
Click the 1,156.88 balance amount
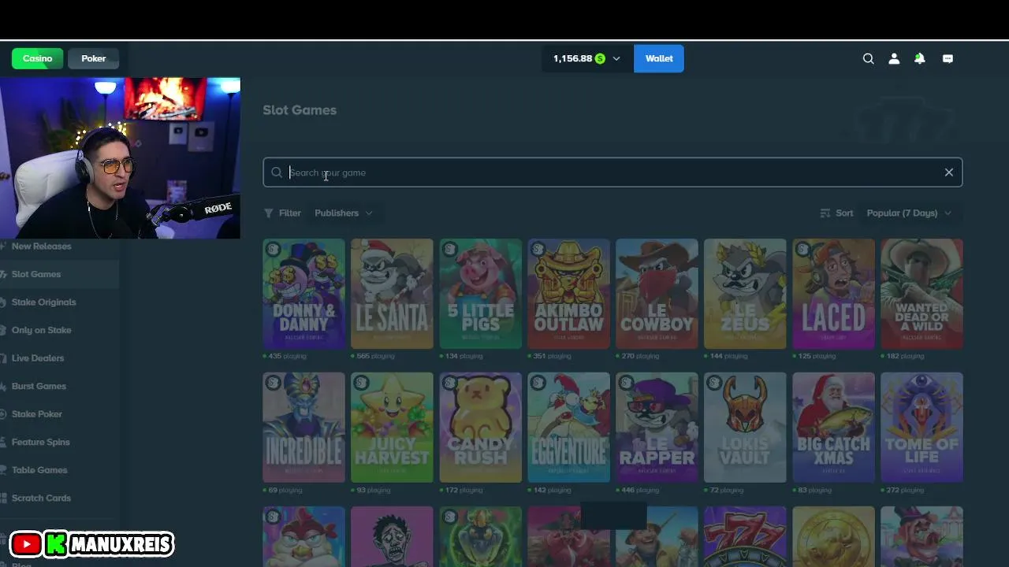tap(572, 58)
